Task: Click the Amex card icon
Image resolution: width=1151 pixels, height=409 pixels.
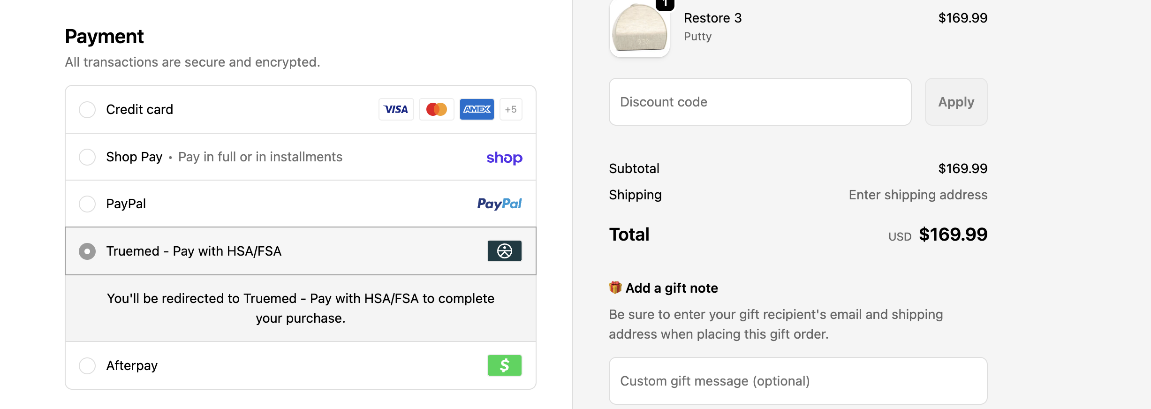Action: 477,109
